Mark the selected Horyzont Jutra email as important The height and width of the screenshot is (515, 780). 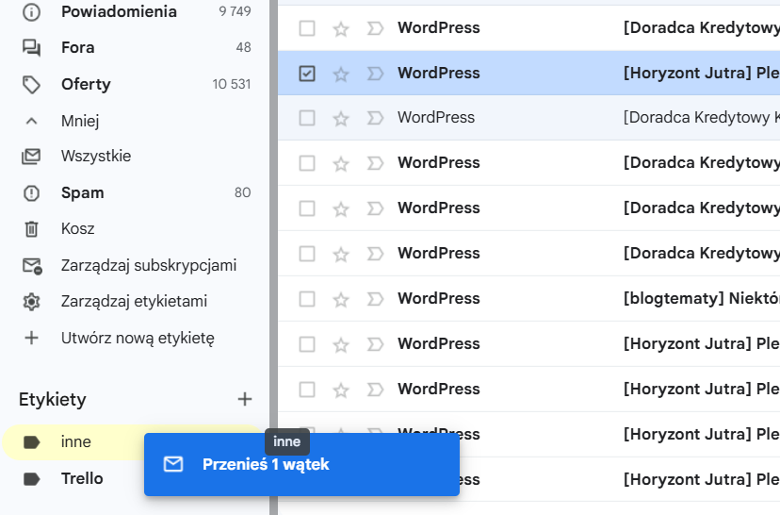click(x=375, y=74)
